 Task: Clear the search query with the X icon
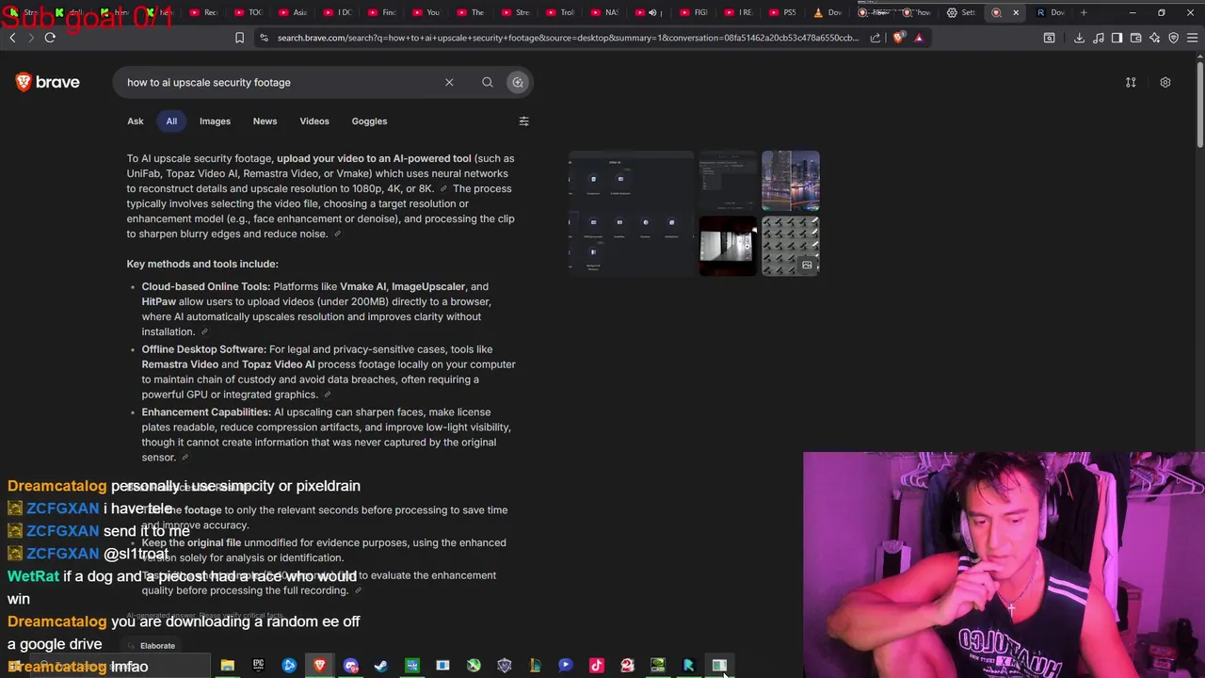click(449, 82)
